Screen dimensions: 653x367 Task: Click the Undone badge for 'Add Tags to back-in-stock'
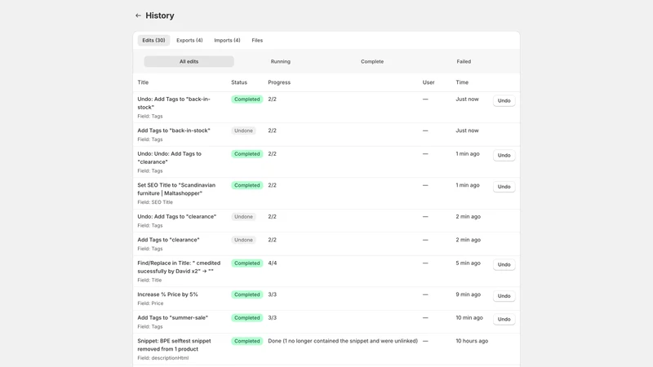[243, 130]
